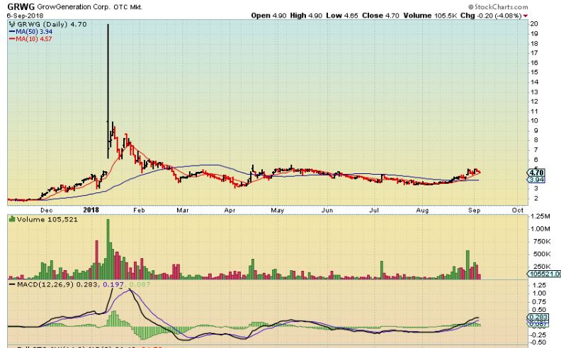The height and width of the screenshot is (348, 561).
Task: Click the May label on time axis
Action: coord(277,211)
